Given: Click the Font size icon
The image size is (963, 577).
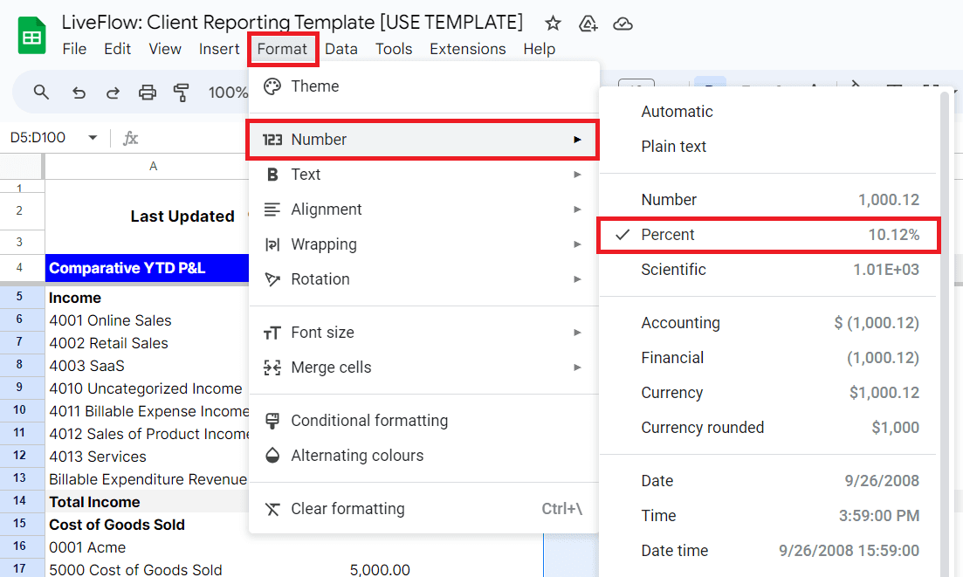Looking at the screenshot, I should [x=272, y=333].
